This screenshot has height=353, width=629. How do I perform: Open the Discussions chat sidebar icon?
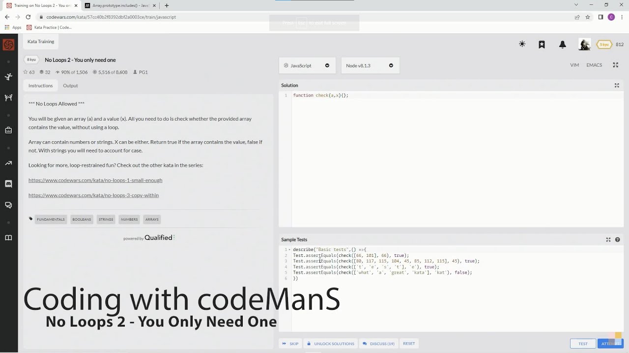[x=8, y=205]
